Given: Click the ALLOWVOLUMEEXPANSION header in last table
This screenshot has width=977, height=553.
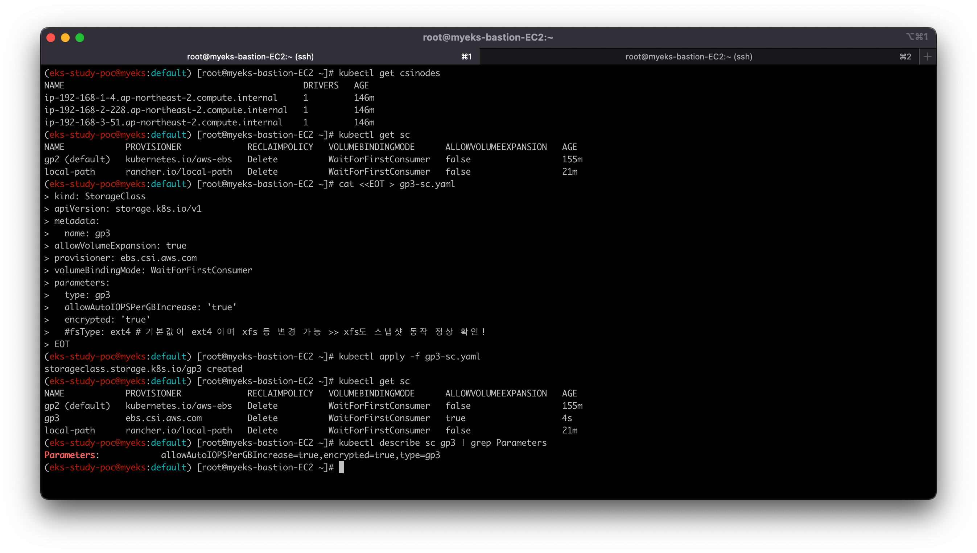Looking at the screenshot, I should click(496, 393).
